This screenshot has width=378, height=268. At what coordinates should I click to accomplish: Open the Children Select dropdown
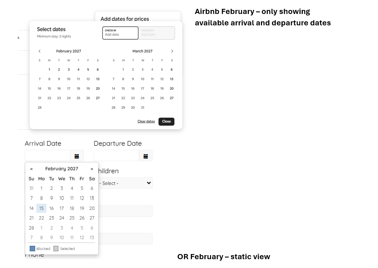125,183
